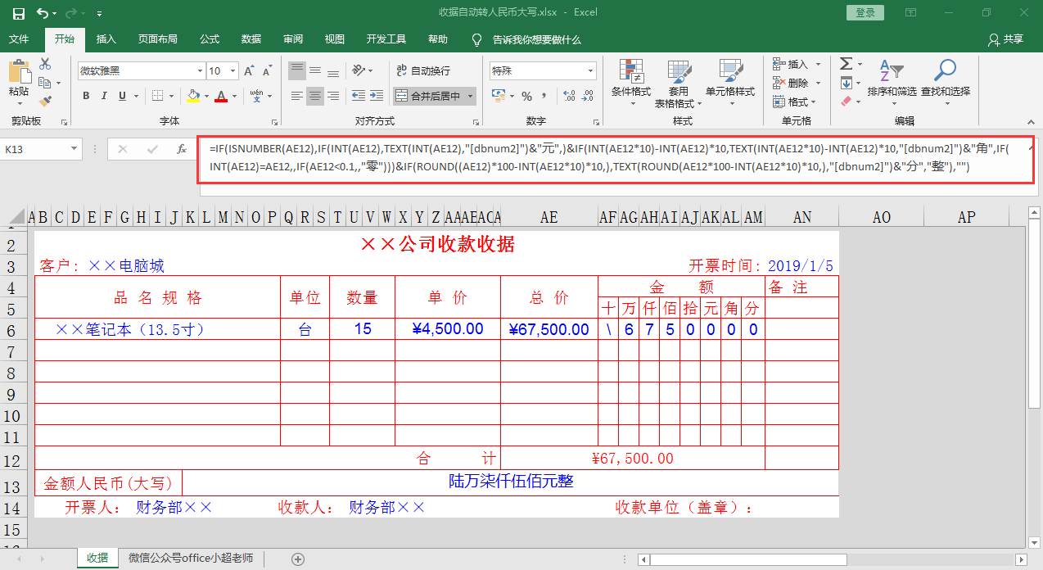Add a new sheet with plus button
The height and width of the screenshot is (570, 1043).
pos(298,559)
